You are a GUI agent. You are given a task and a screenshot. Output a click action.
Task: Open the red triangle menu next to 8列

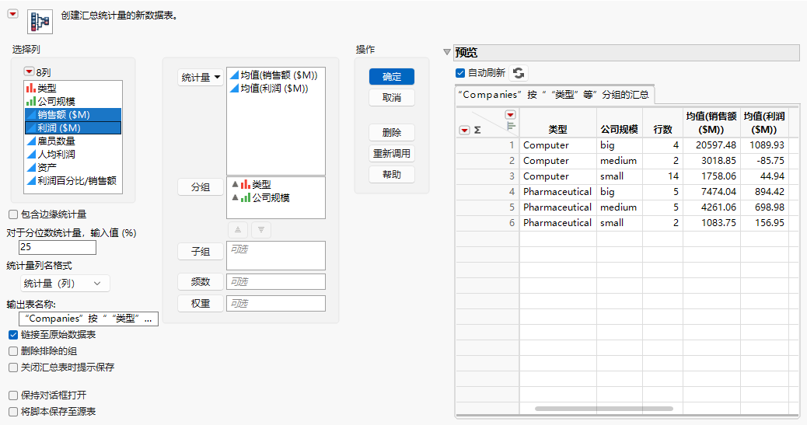[30, 71]
